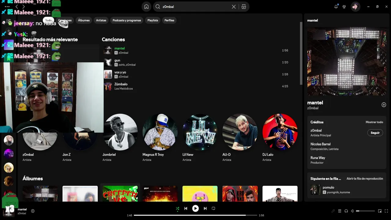Open the yellow pink-character album cover
The image size is (391, 220).
[200, 194]
